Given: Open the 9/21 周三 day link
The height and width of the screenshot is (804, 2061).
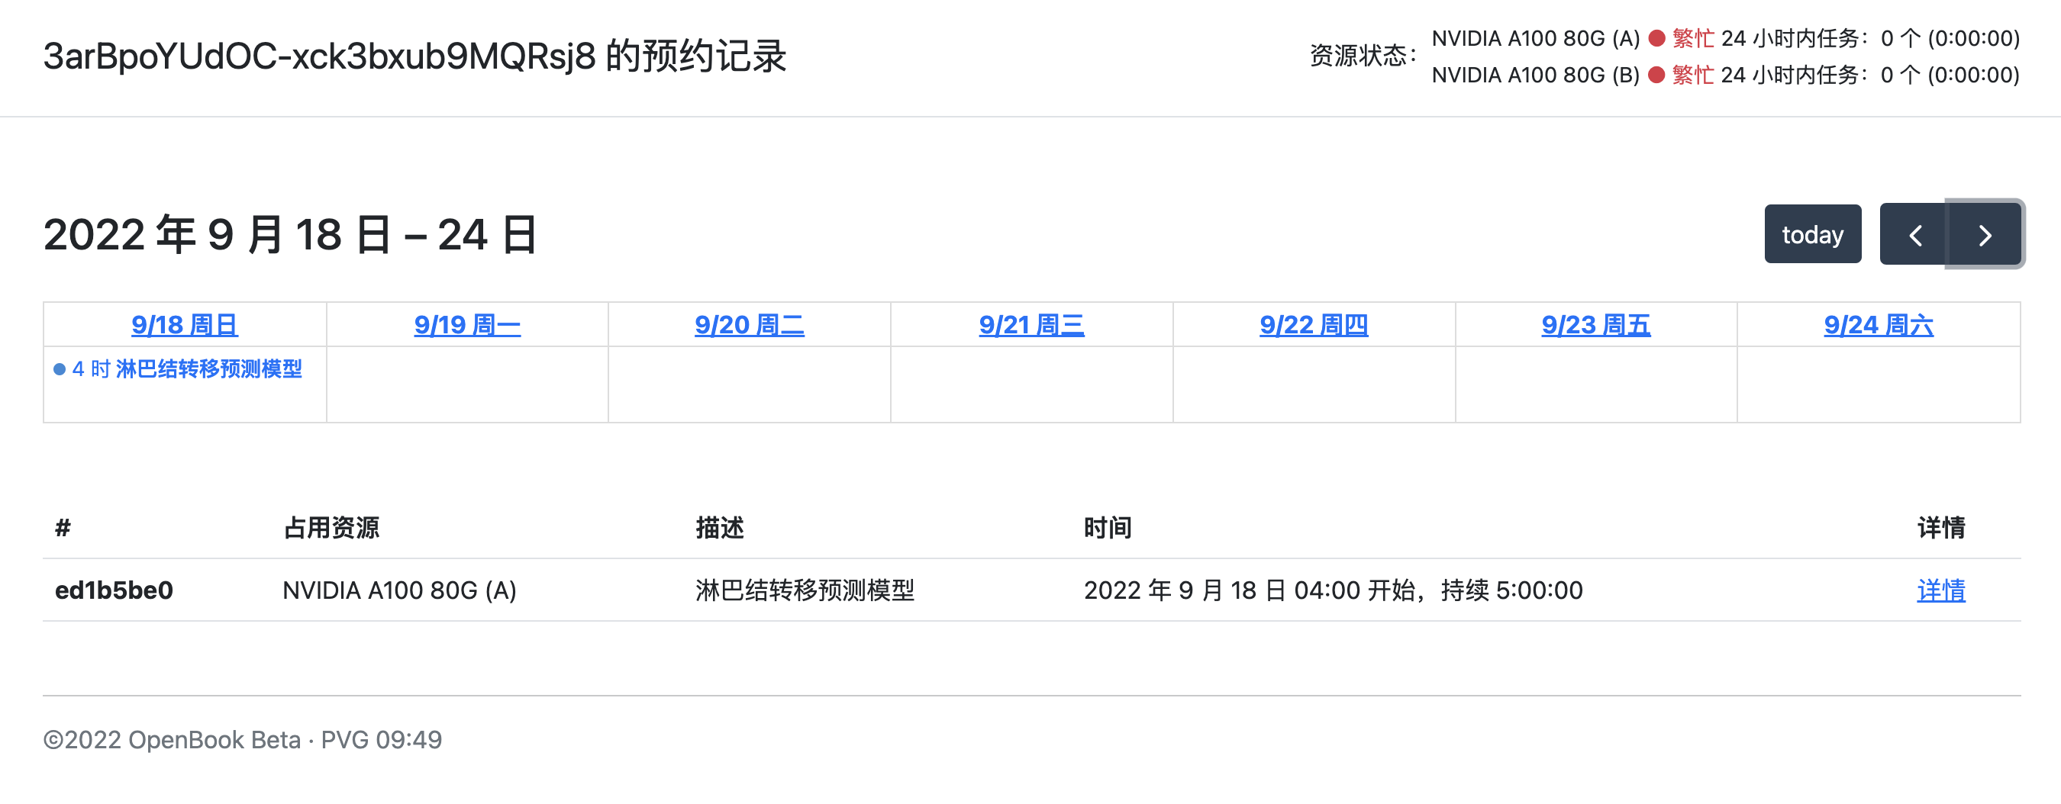Looking at the screenshot, I should point(1032,324).
